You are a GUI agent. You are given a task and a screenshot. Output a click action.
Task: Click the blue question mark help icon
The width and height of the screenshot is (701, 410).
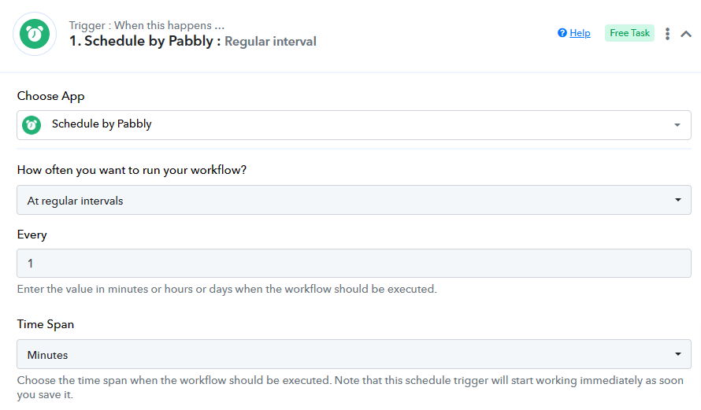point(562,33)
